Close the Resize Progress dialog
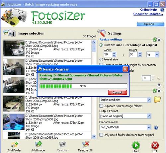Image resolution: width=166 pixels, height=153 pixels. pos(125,69)
